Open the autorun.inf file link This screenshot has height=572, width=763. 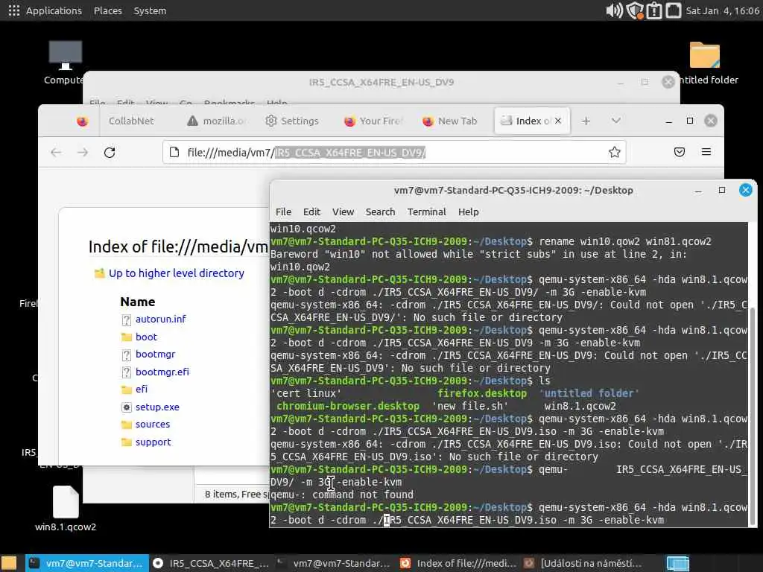pos(161,319)
